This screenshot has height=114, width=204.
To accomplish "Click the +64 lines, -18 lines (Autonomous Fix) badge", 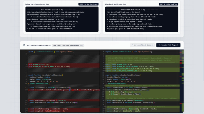I will pos(68,45).
